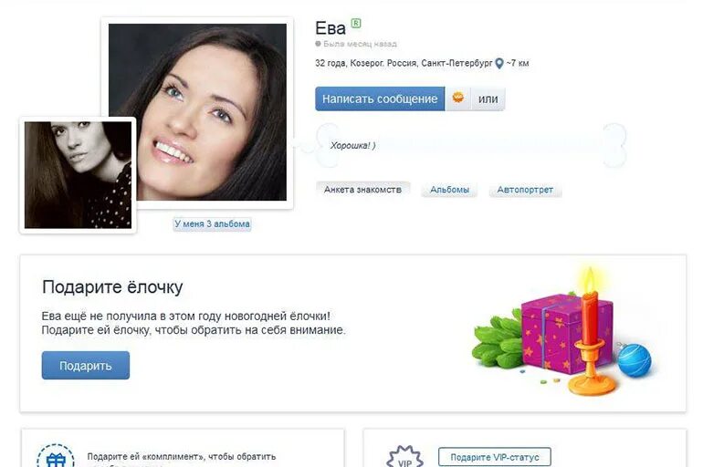Click the ~7 км distance label
Viewport: 703px width, 467px height.
518,63
